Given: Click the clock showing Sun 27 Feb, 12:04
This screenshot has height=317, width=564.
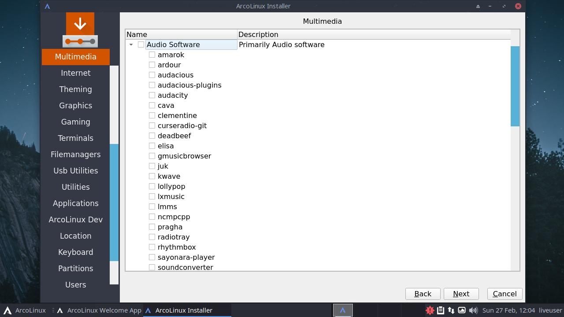Looking at the screenshot, I should point(508,310).
